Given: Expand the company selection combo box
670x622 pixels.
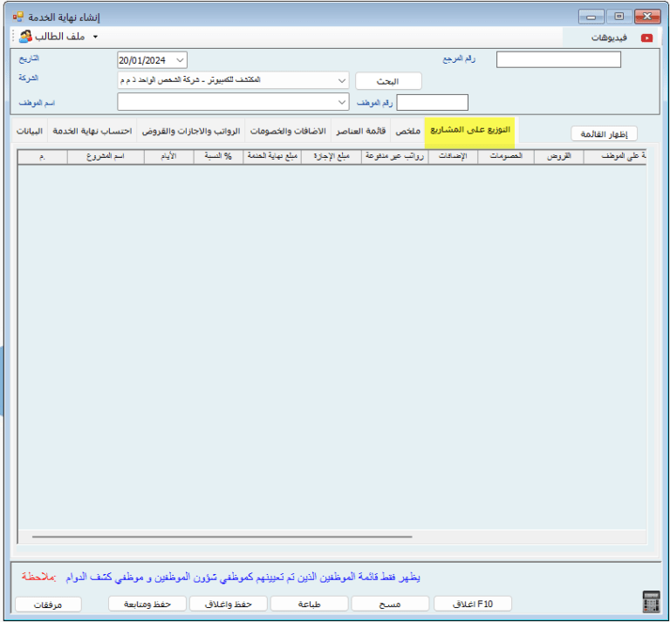Looking at the screenshot, I should point(340,80).
